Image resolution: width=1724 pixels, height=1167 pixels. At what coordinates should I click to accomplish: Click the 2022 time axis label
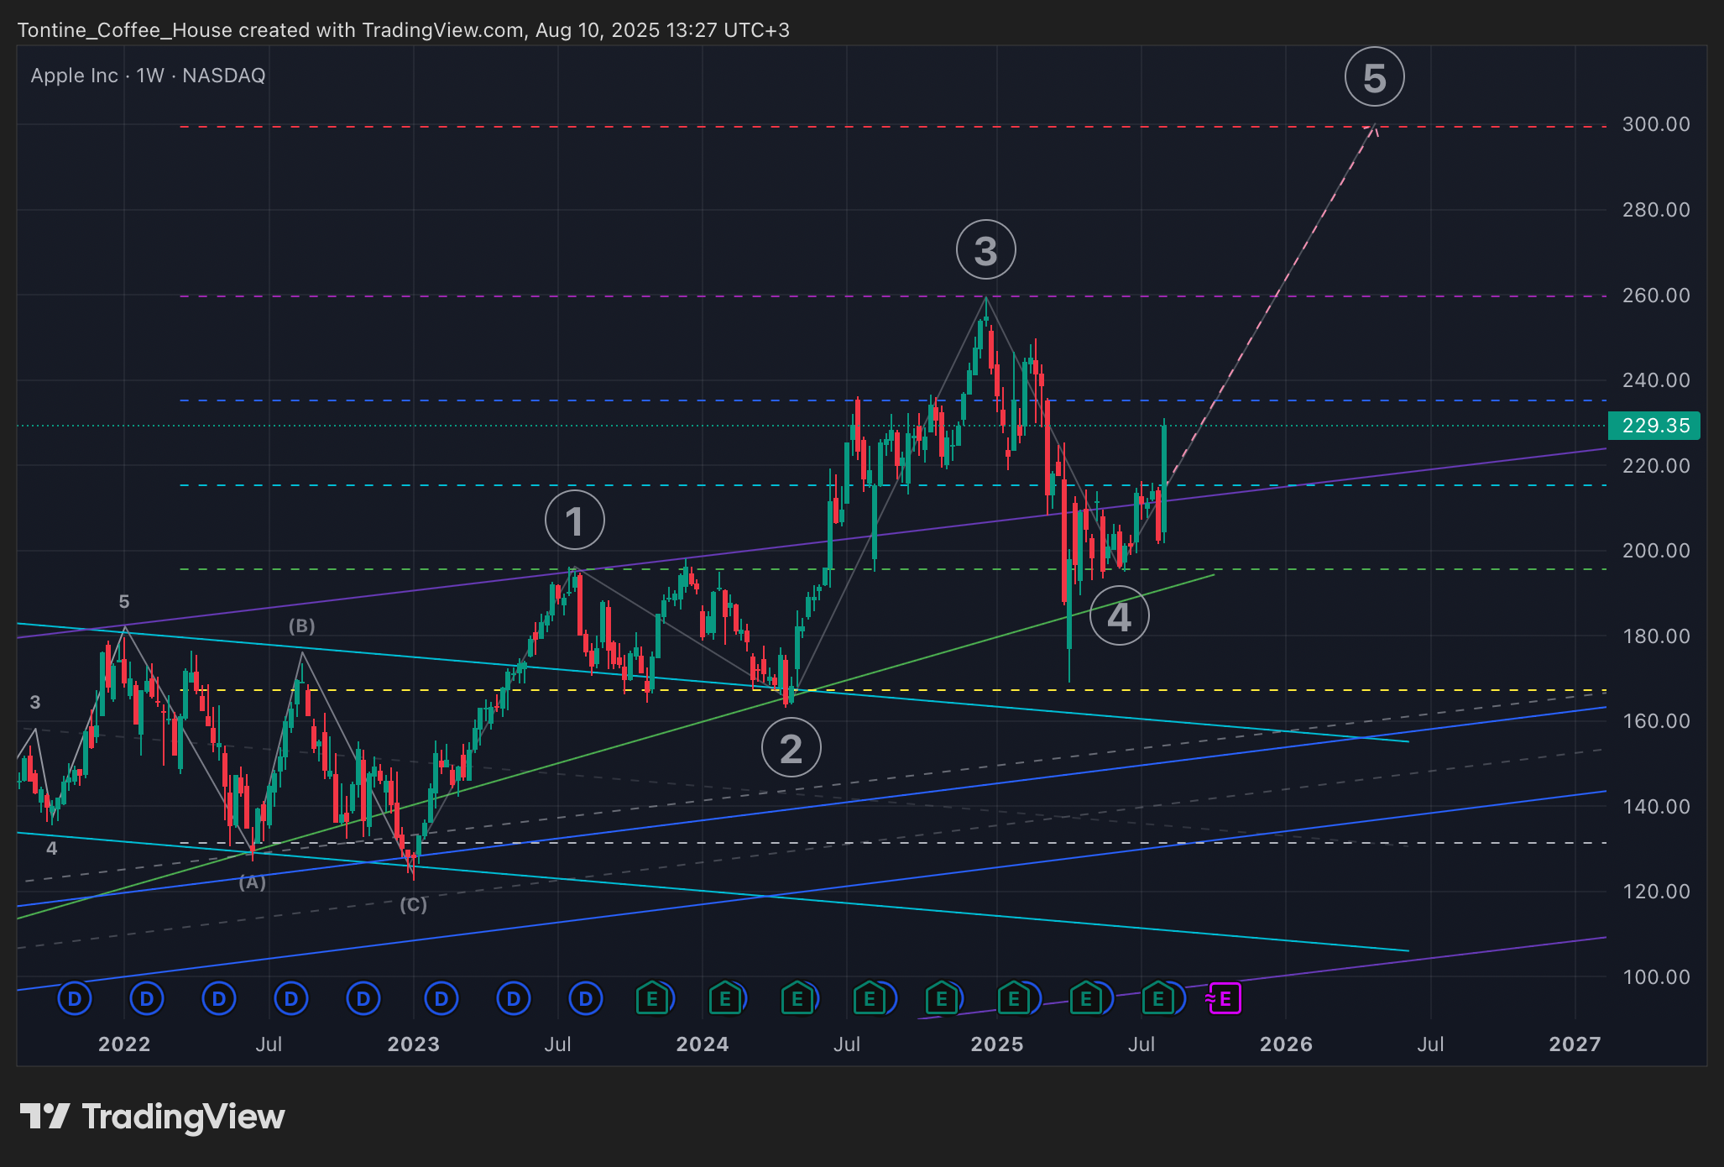point(124,1044)
